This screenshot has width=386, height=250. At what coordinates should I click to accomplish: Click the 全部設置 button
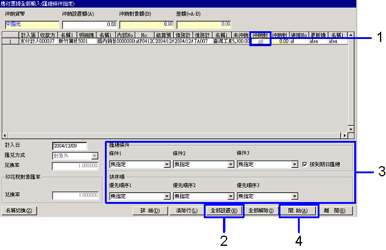224,211
